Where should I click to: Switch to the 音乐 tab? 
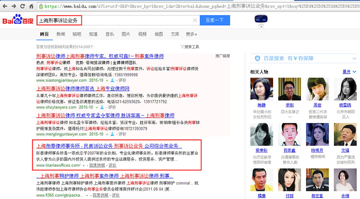(x=110, y=34)
